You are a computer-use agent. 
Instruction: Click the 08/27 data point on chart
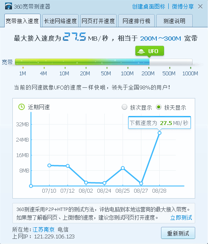tap(141, 184)
